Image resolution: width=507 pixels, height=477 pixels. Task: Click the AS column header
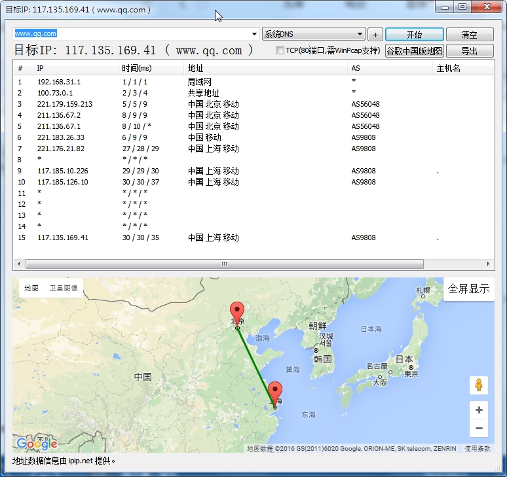[x=390, y=68]
